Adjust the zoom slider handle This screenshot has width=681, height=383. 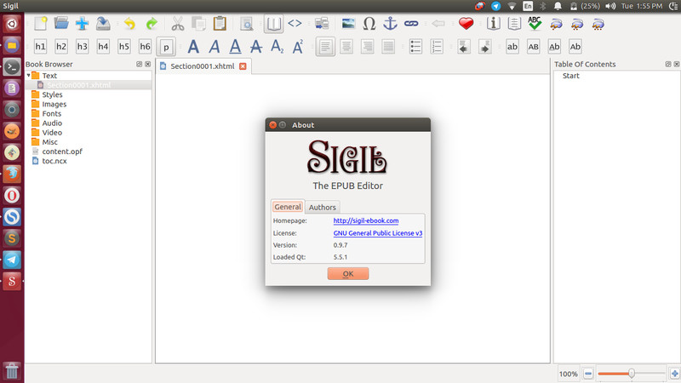point(632,374)
